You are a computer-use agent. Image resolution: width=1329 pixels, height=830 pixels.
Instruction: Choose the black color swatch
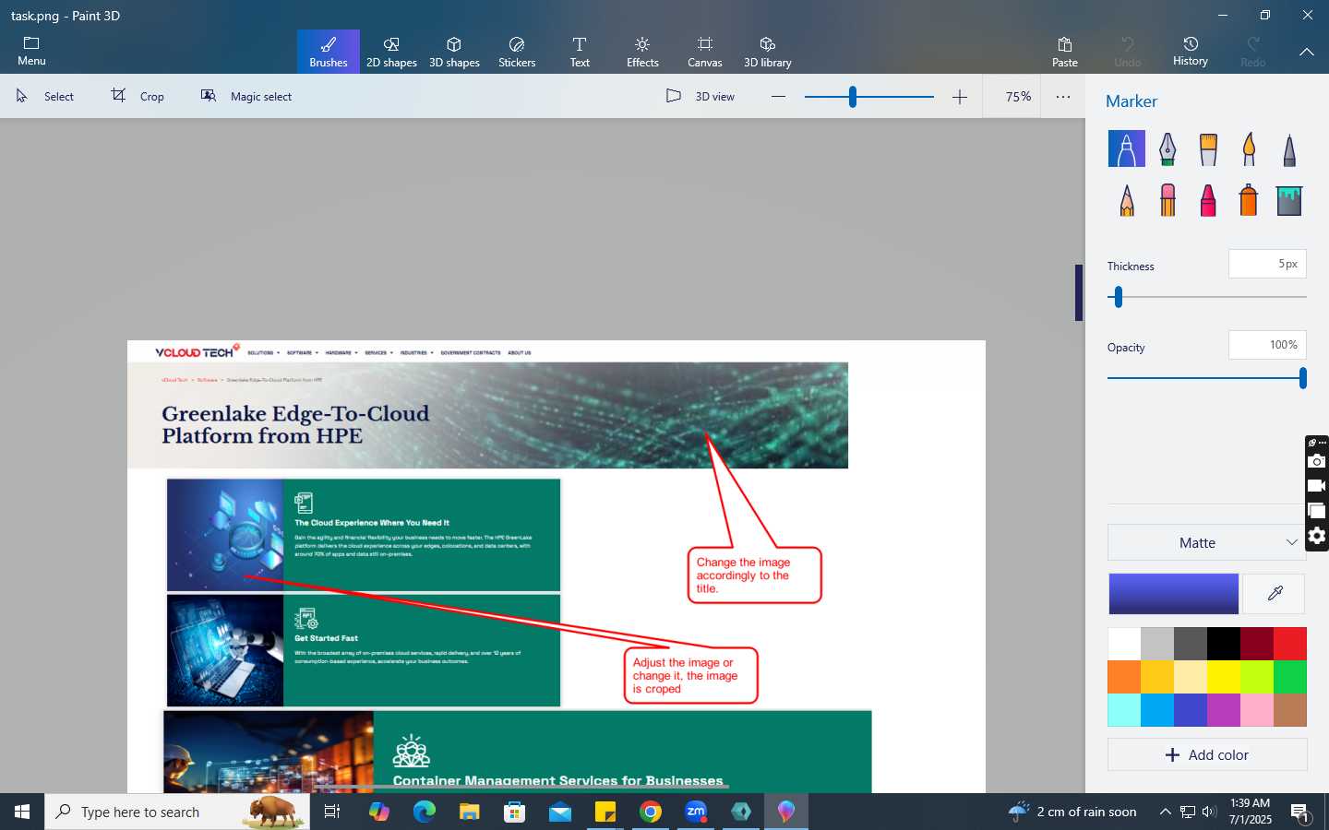click(x=1224, y=644)
